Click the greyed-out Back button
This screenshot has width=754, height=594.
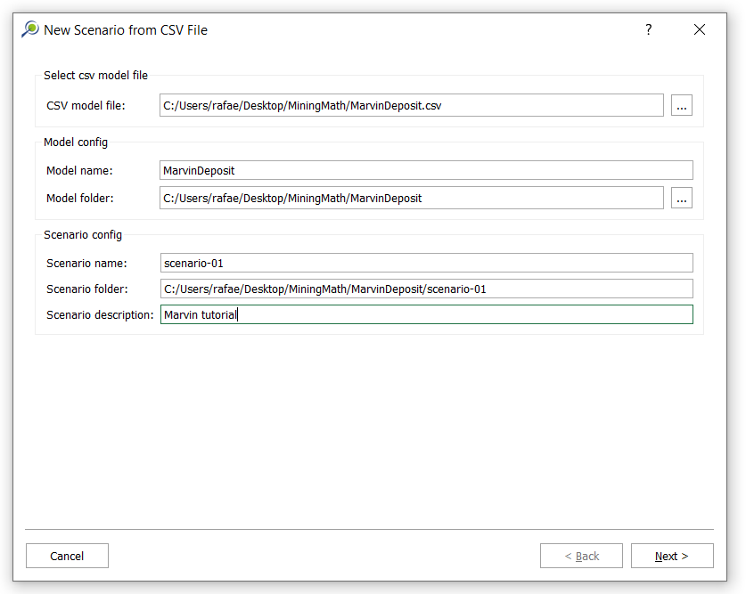(x=581, y=556)
